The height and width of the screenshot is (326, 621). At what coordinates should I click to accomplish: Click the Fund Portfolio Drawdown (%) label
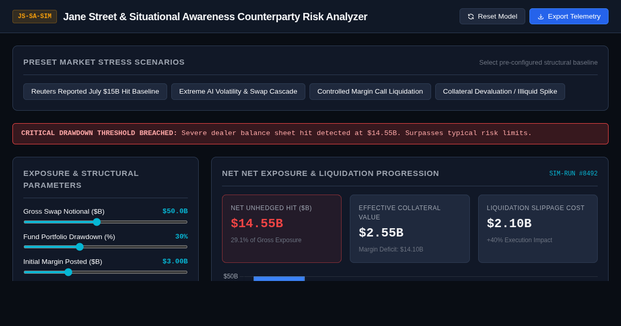(69, 236)
